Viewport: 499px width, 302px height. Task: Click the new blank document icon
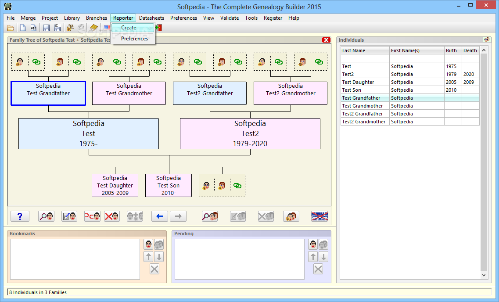point(23,28)
